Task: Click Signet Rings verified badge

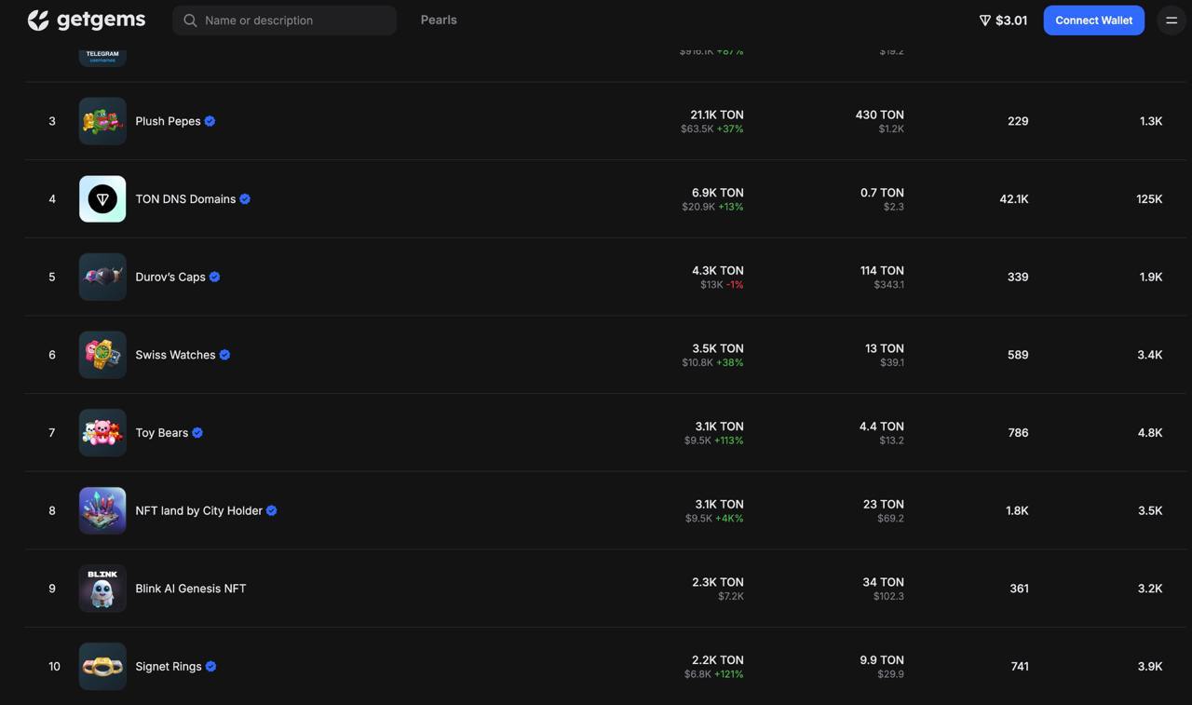Action: [211, 667]
